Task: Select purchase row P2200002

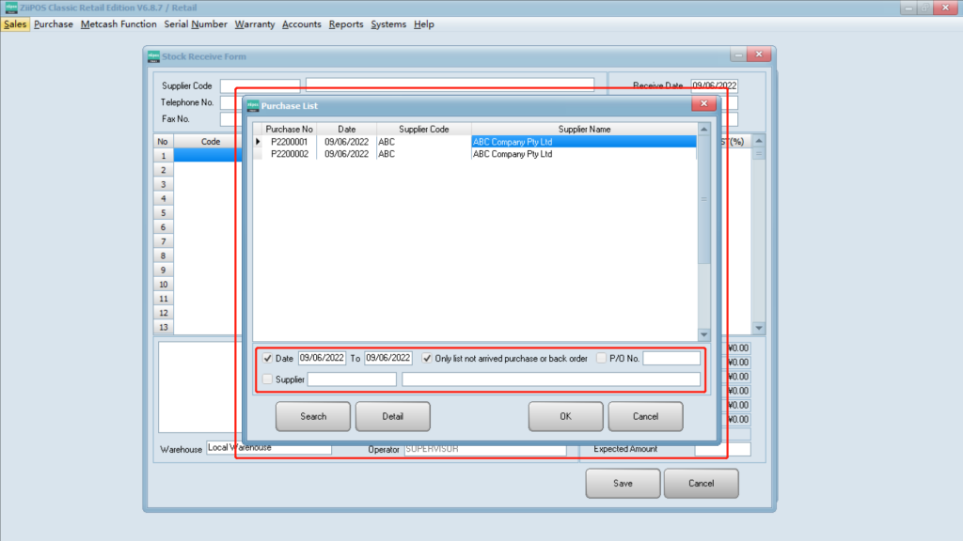Action: 290,154
